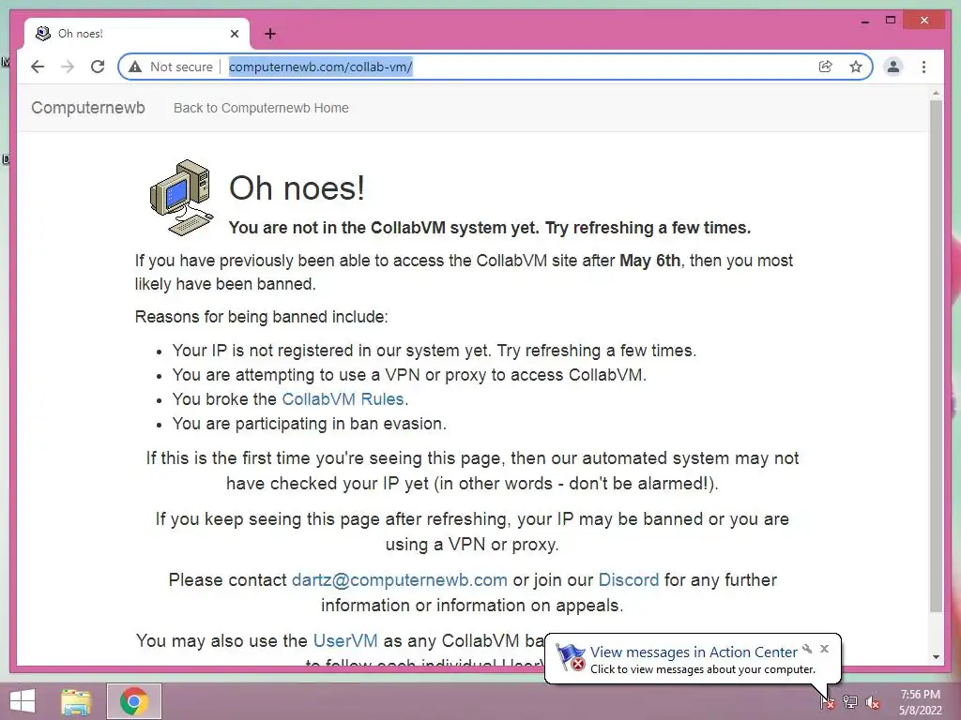Click the muted volume tray icon

coord(873,701)
